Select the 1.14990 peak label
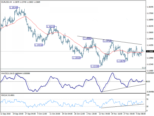Viewport: 154px width, 116px height. 87,38
